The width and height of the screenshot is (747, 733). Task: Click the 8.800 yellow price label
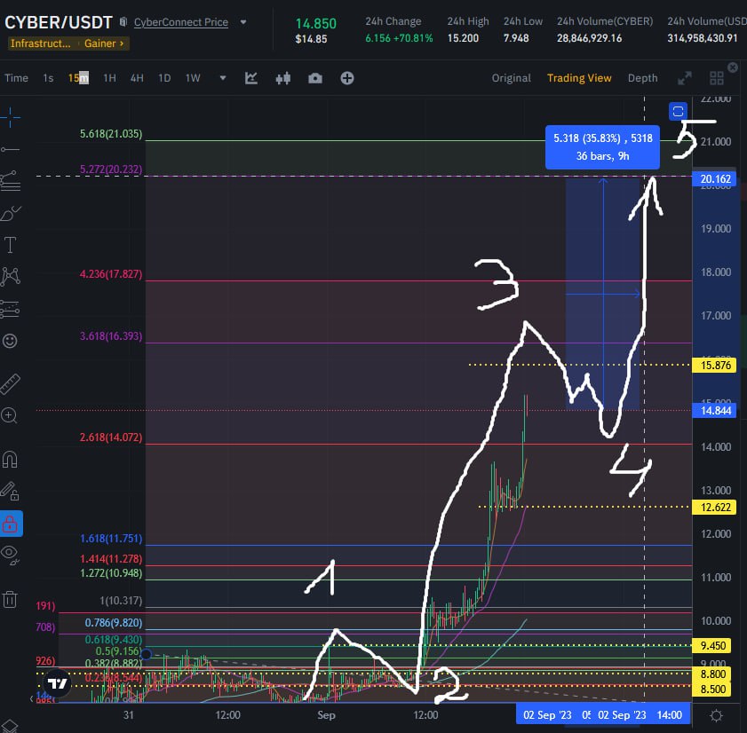713,674
